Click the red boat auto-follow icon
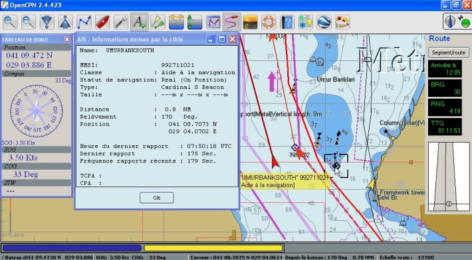Image resolution: width=472 pixels, height=260 pixels. pos(102,22)
